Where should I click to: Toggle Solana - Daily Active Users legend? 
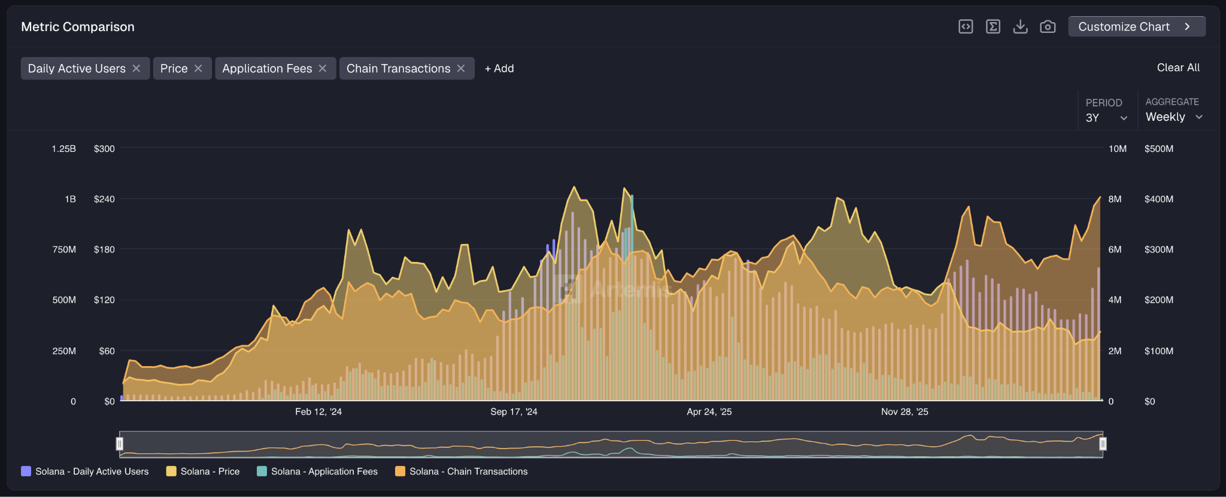pos(85,471)
